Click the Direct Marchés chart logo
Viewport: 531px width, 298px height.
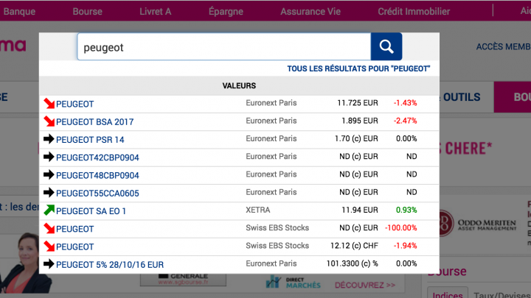click(293, 282)
